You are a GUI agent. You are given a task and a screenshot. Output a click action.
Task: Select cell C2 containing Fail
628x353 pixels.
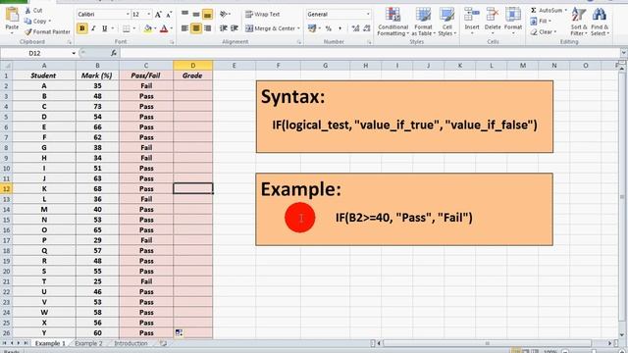146,85
